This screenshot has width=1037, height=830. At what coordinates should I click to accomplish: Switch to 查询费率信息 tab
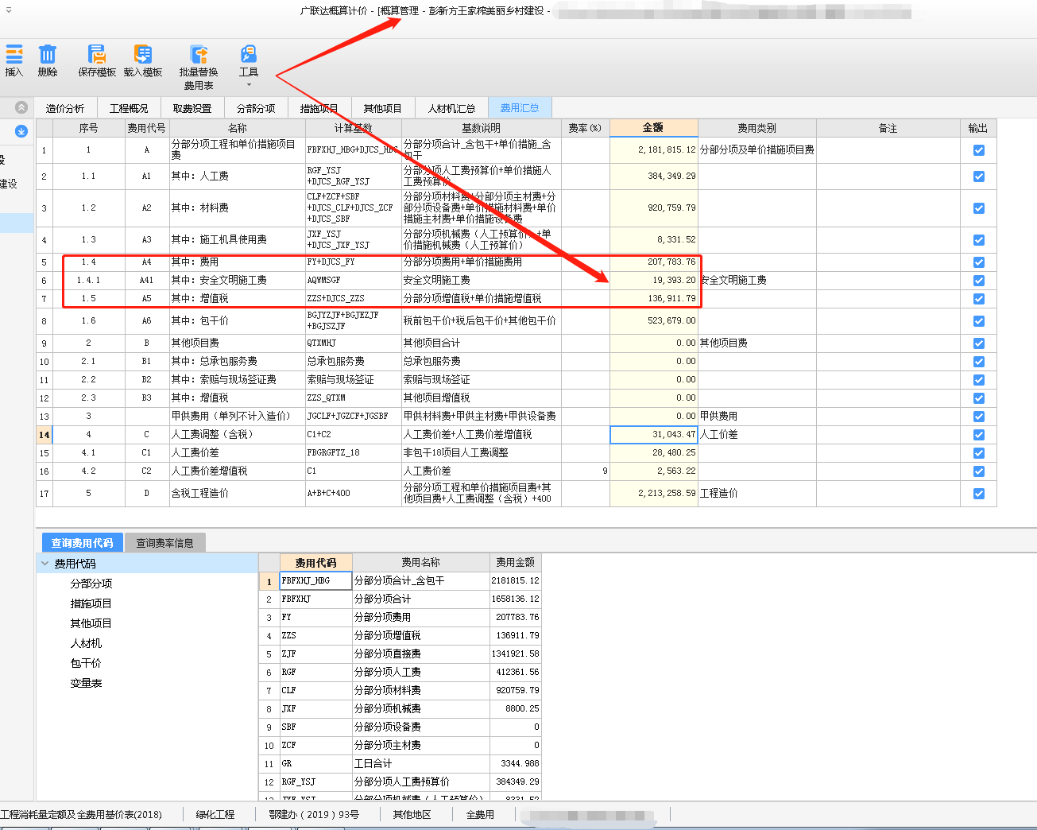point(164,542)
